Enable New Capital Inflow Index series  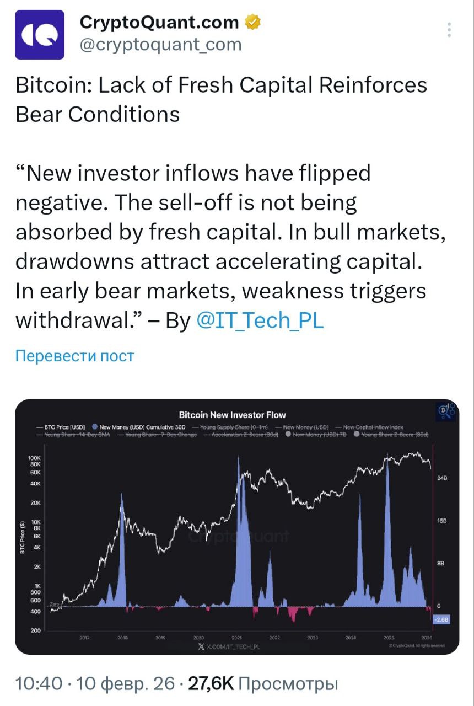(369, 427)
